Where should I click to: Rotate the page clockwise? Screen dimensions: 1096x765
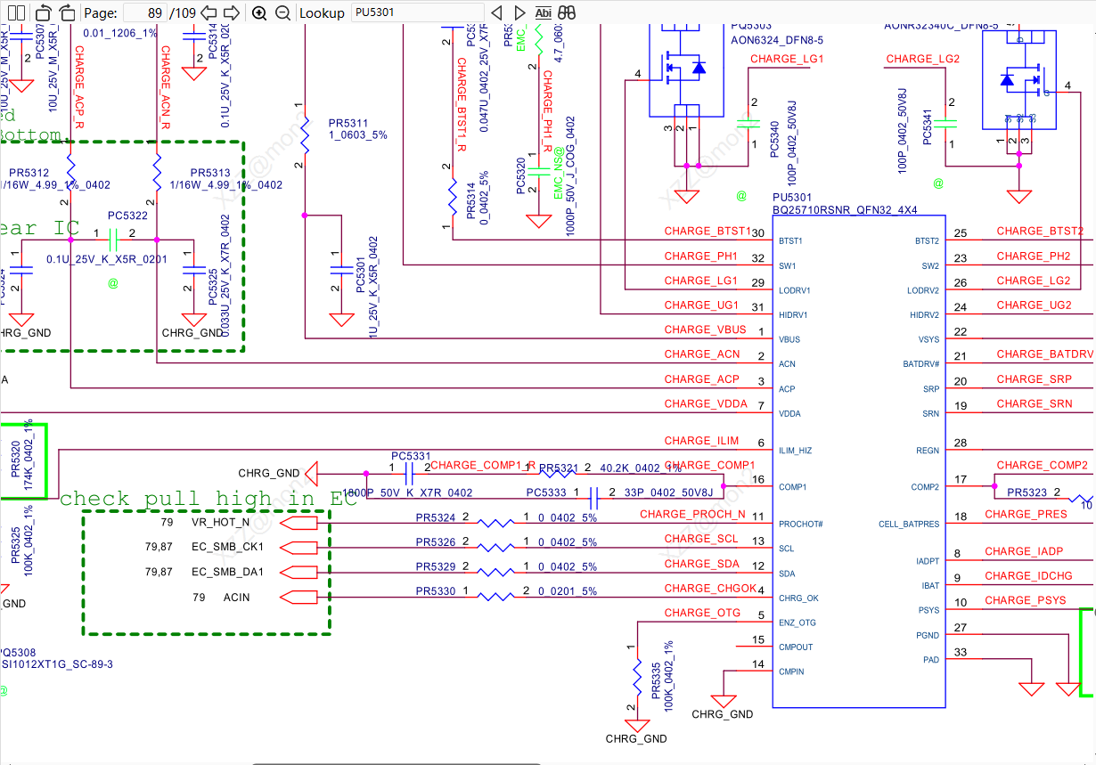[67, 12]
